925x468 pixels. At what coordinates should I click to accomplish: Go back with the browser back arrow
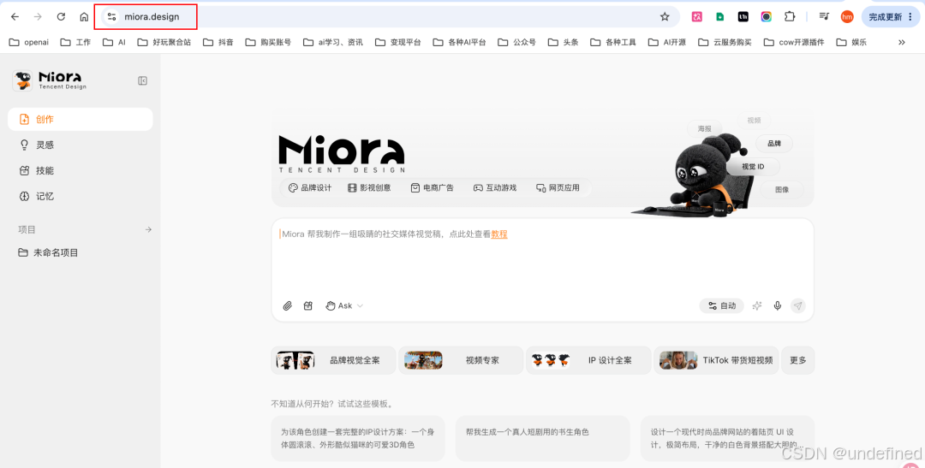15,16
